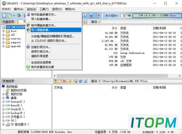Open the 选项(O) menu

tap(57, 9)
